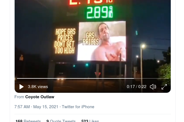184x122 pixels.
Task: Click the Twitter for iPhone source link
Action: (78, 107)
